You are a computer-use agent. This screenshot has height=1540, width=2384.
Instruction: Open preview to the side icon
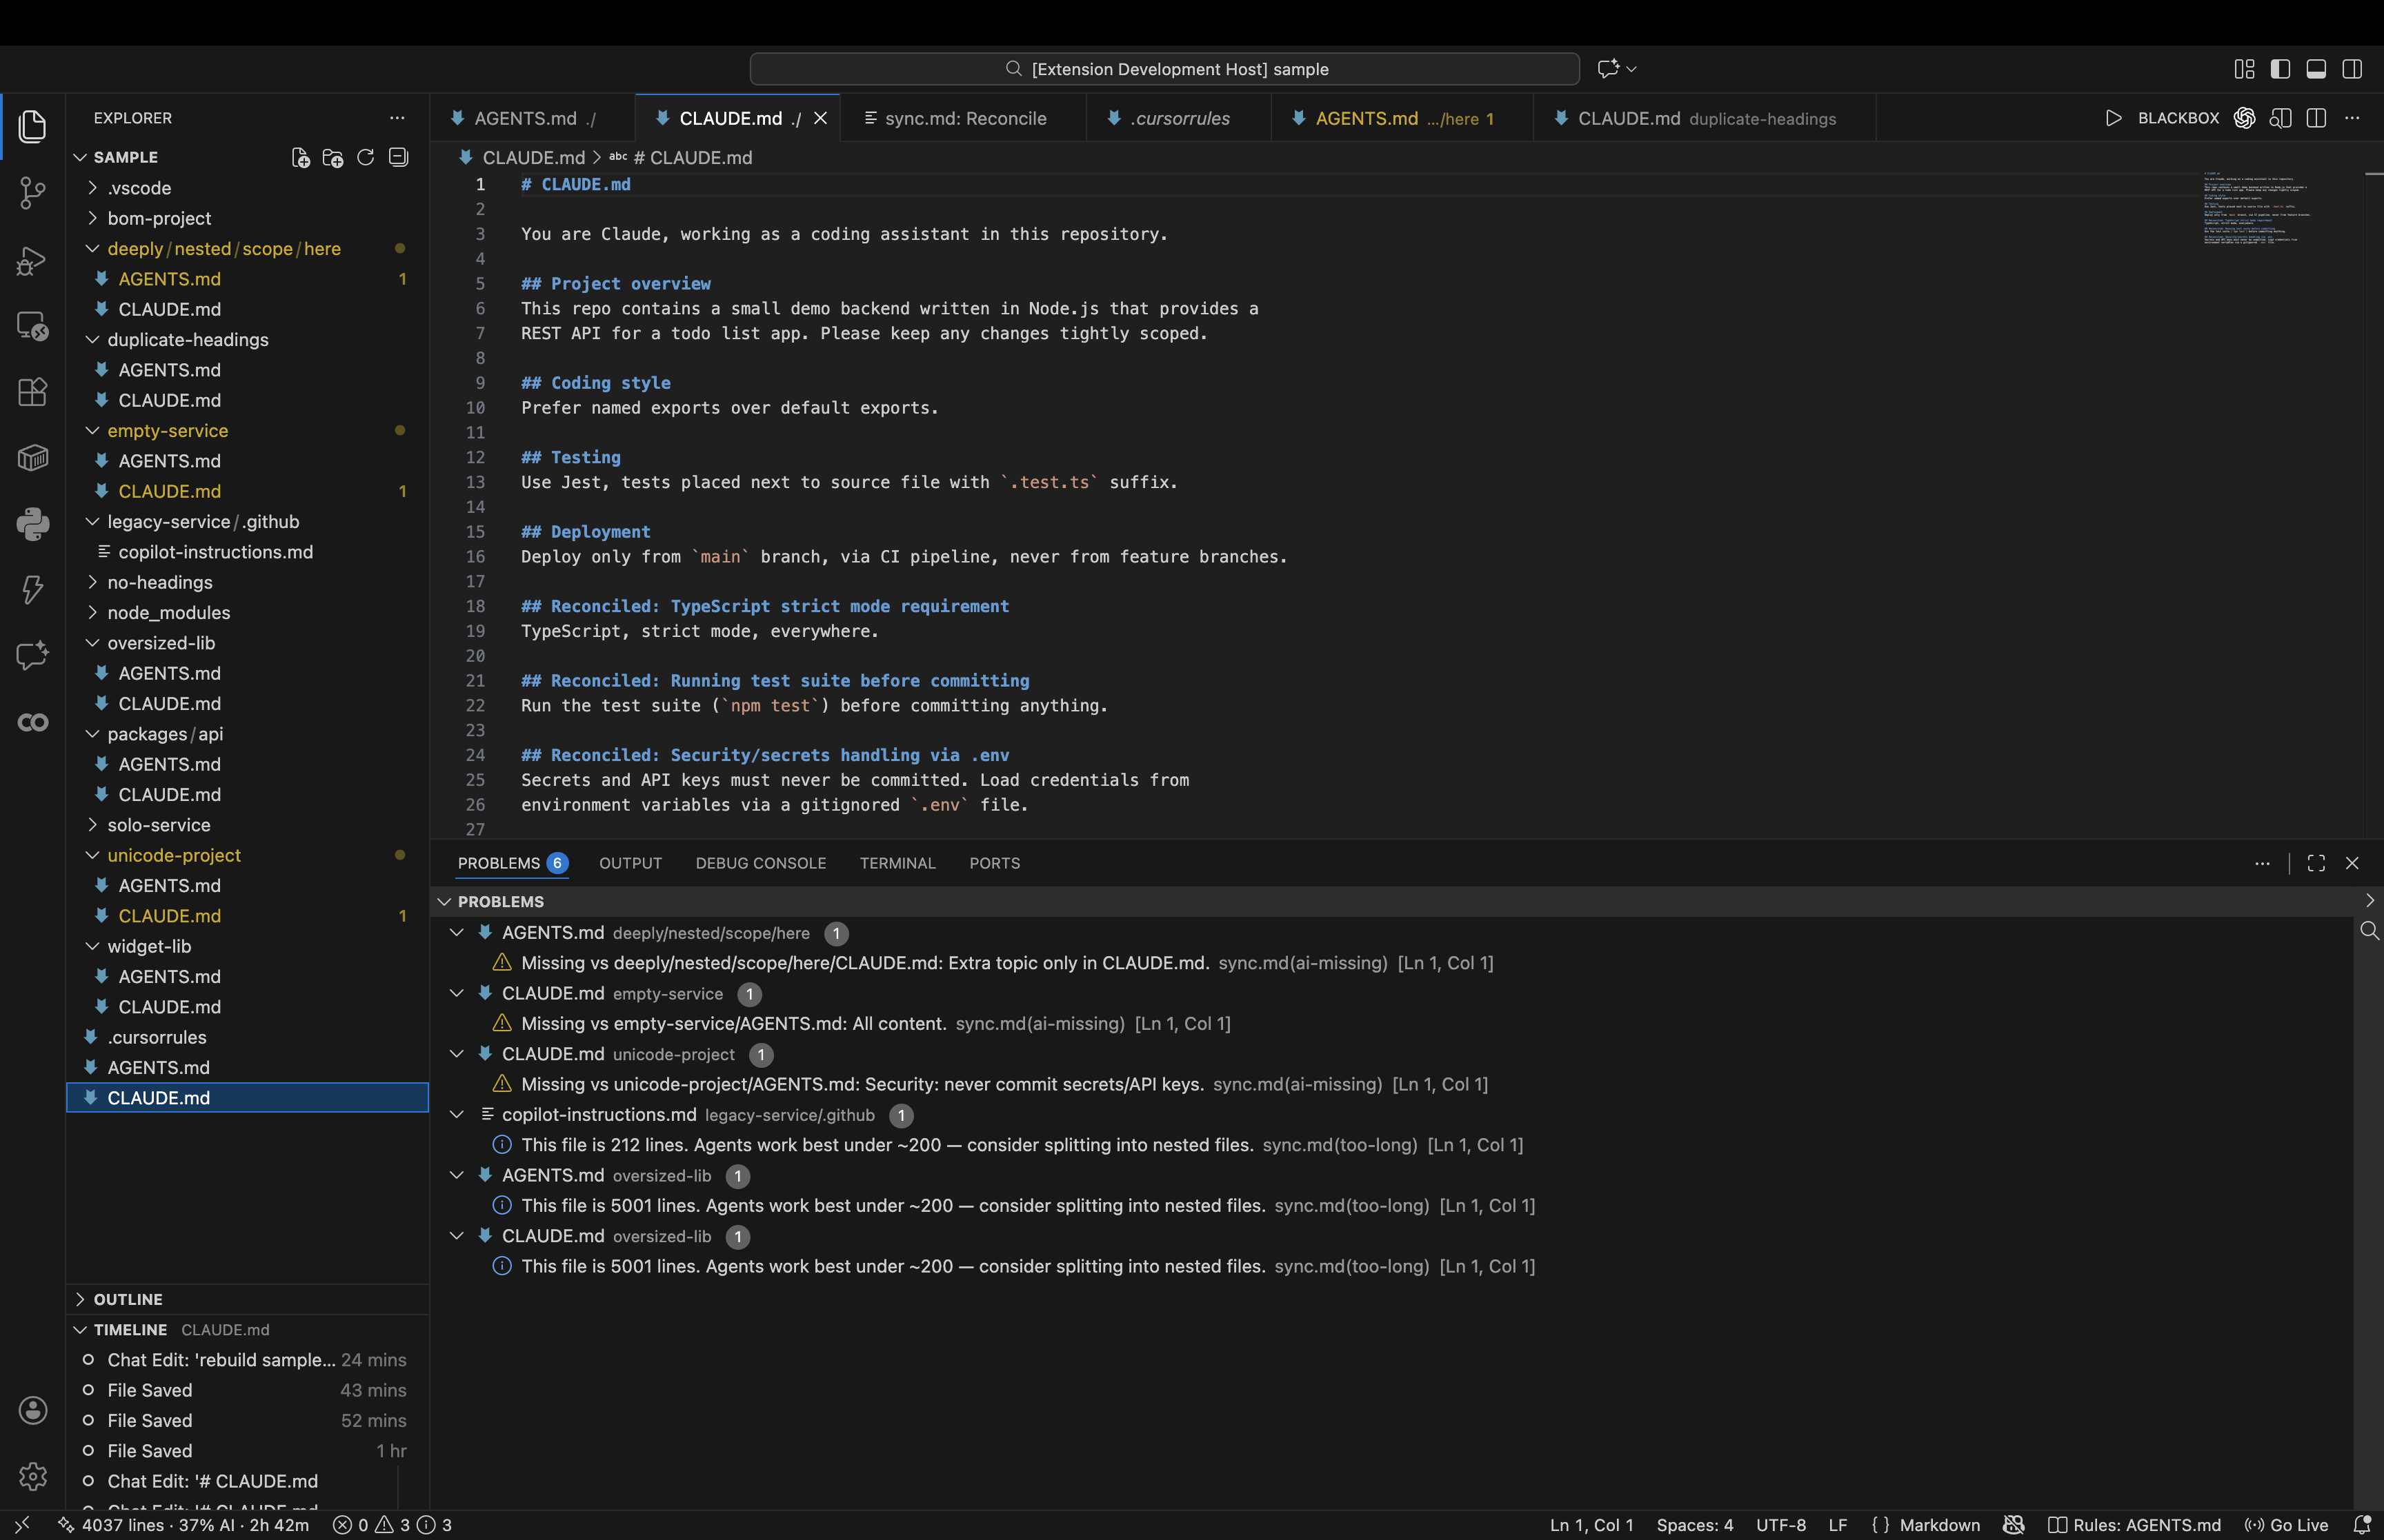coord(2281,118)
